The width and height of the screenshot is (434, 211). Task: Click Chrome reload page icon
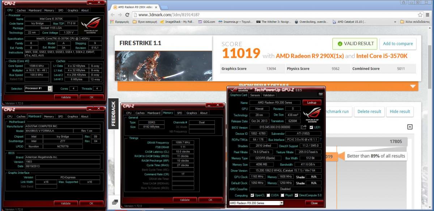pyautogui.click(x=127, y=15)
